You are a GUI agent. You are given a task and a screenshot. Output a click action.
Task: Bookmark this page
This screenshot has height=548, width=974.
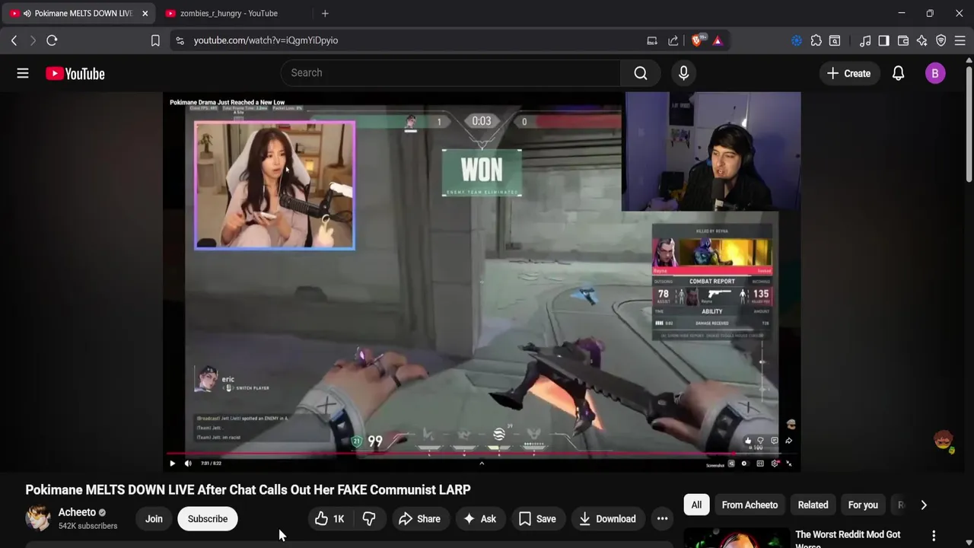155,40
